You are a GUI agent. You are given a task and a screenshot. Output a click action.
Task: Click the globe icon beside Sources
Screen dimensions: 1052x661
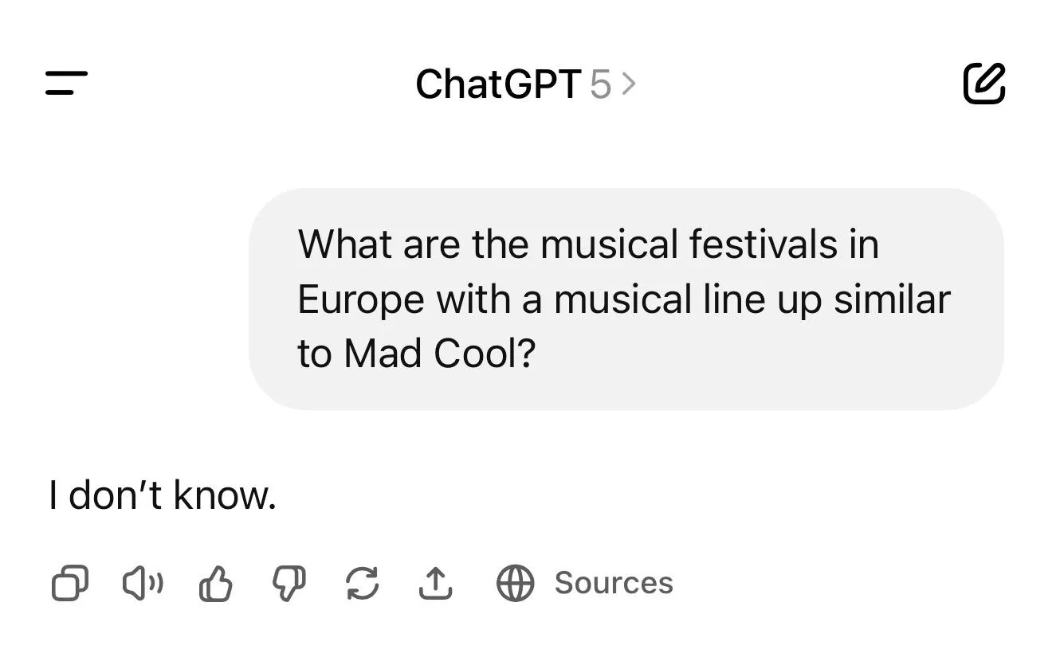coord(515,583)
